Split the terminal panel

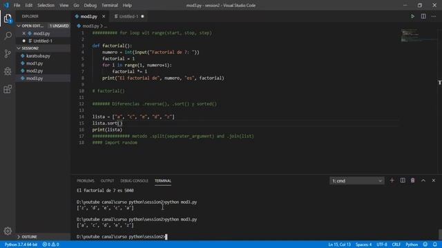click(403, 180)
